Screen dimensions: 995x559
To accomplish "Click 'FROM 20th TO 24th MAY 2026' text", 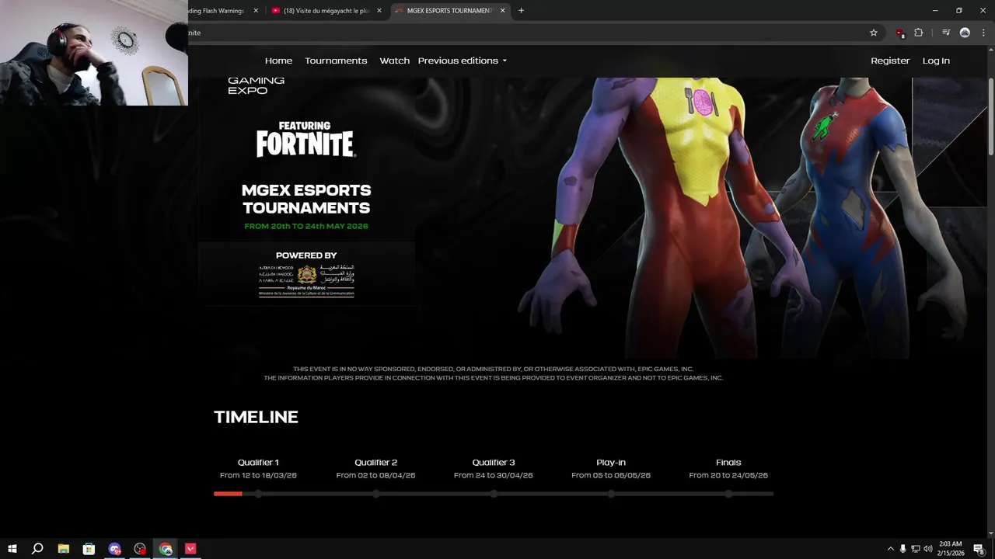I will point(306,227).
